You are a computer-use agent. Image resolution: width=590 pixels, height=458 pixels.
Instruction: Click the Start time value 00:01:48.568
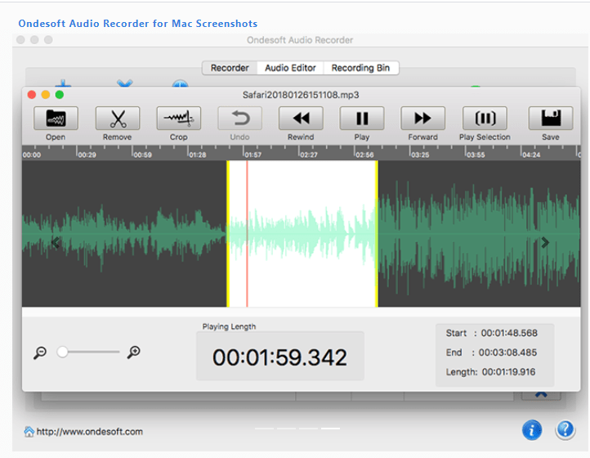click(509, 333)
